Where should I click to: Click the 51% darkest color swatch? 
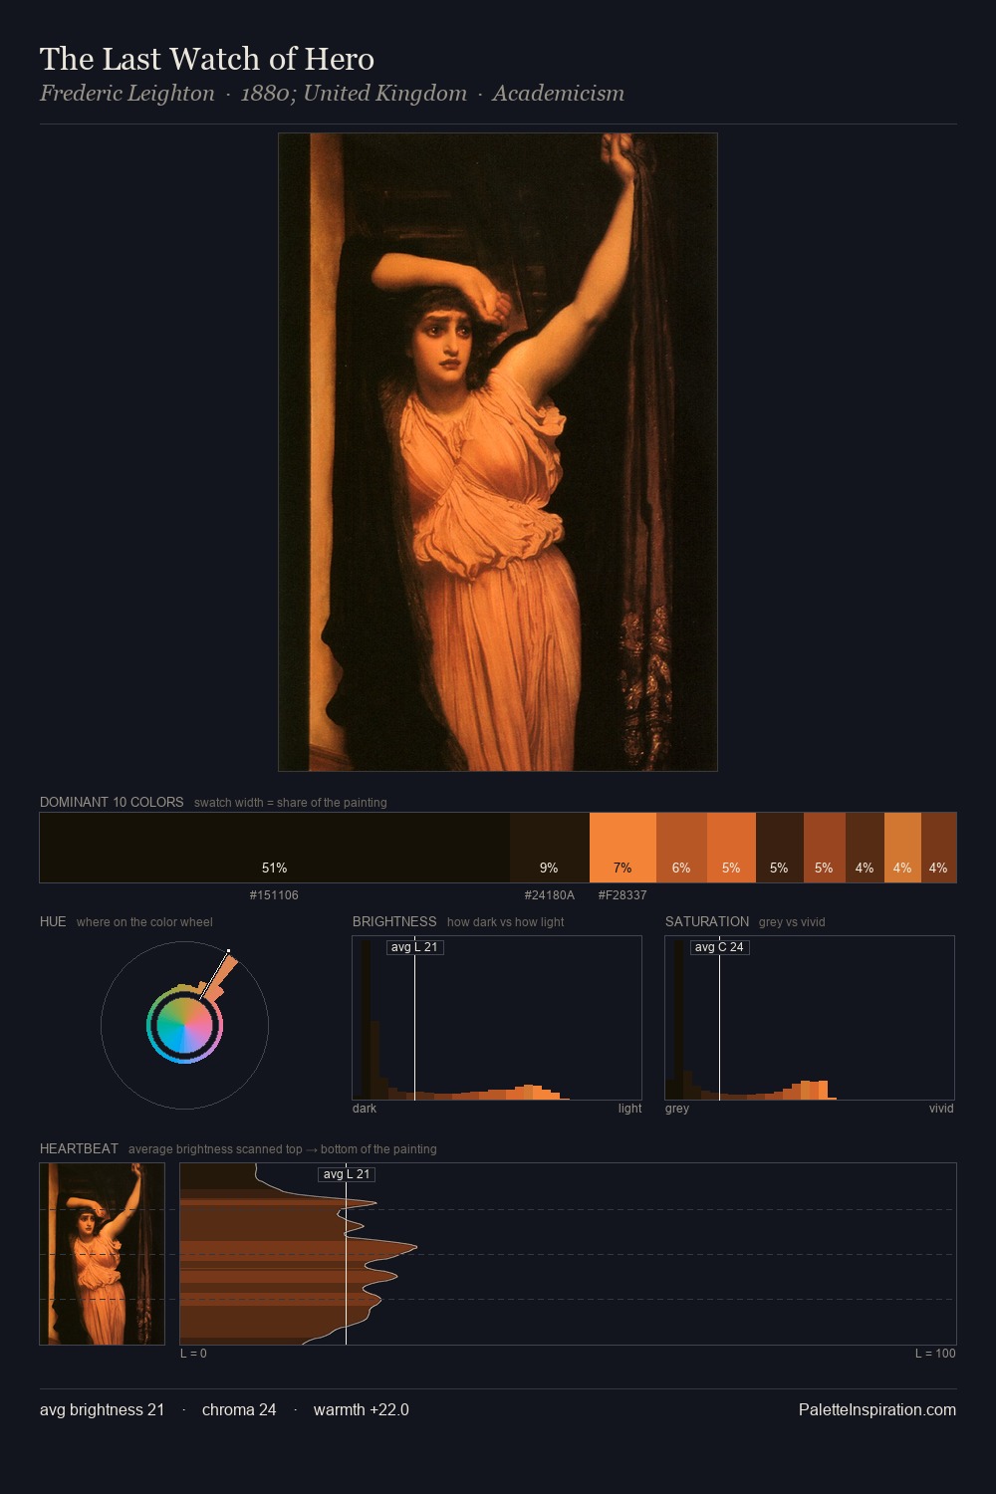275,848
